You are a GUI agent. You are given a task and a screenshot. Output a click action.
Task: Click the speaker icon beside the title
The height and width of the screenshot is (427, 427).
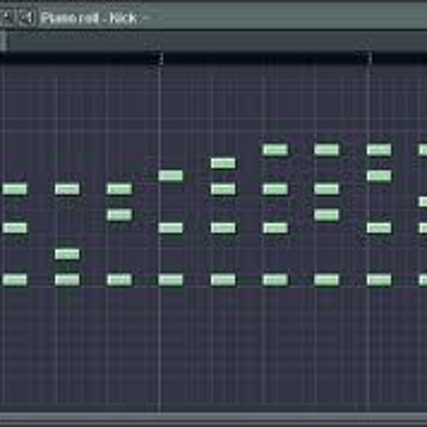coord(27,17)
